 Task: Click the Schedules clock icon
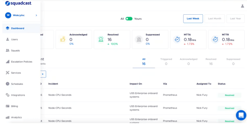[x=7, y=84]
